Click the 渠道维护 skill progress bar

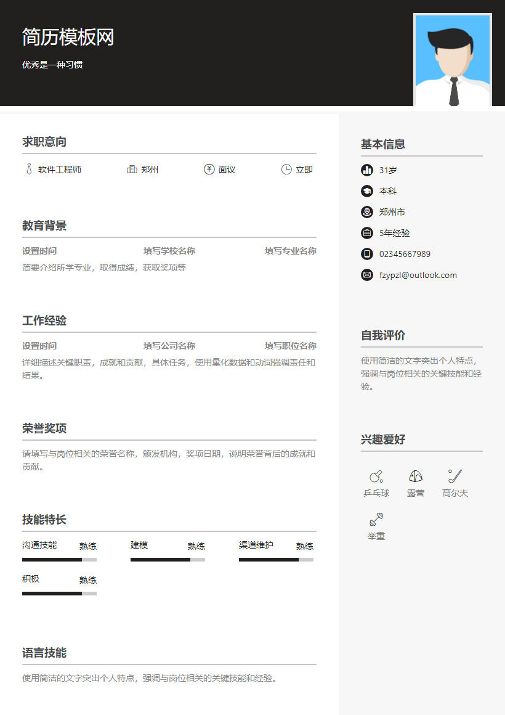(x=276, y=559)
